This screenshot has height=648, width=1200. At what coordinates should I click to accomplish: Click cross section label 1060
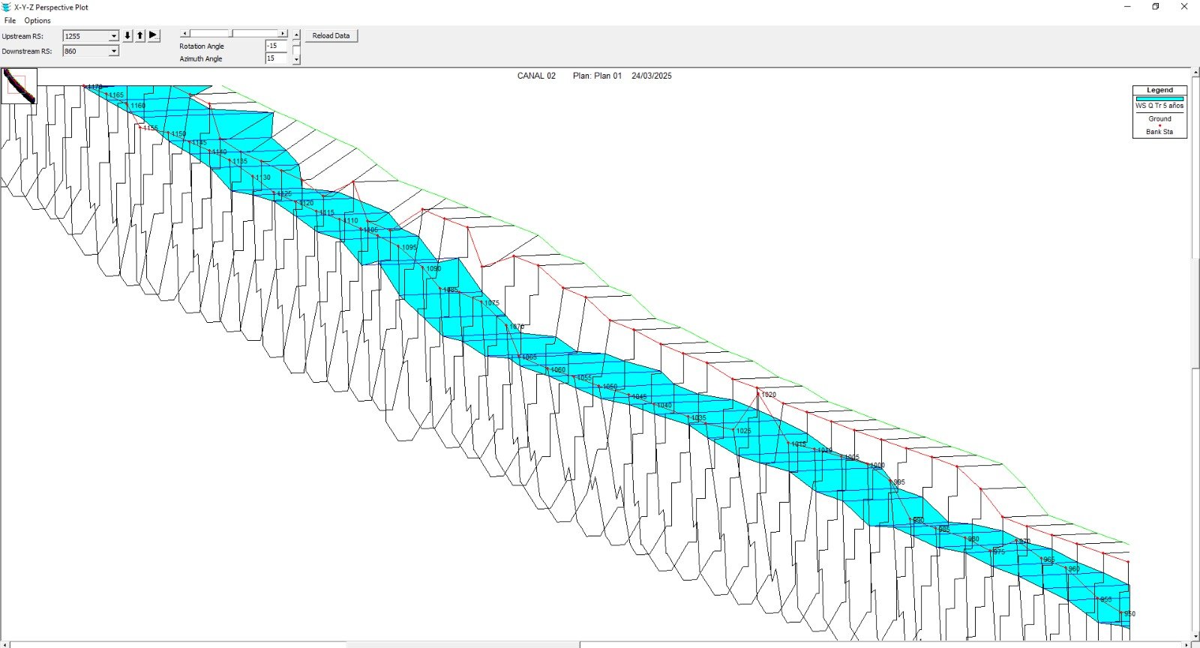[x=557, y=370]
